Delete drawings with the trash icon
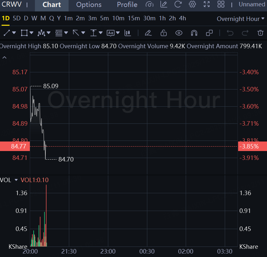Image resolution: width=267 pixels, height=257 pixels. [x=260, y=33]
